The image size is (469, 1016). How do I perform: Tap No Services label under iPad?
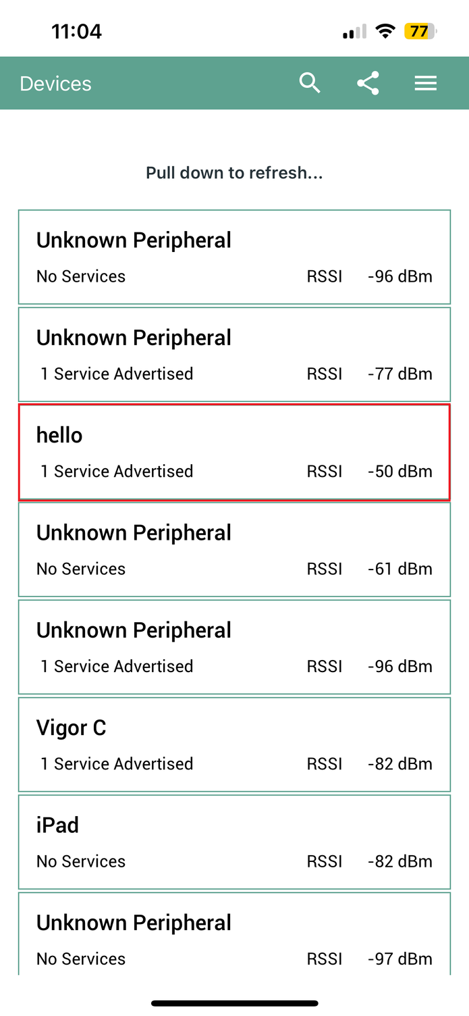point(81,861)
